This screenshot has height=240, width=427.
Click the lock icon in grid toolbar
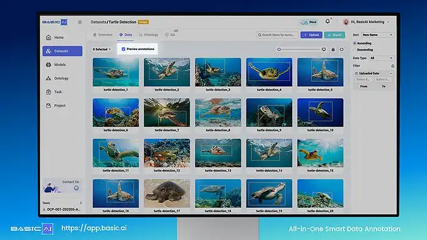click(x=333, y=49)
